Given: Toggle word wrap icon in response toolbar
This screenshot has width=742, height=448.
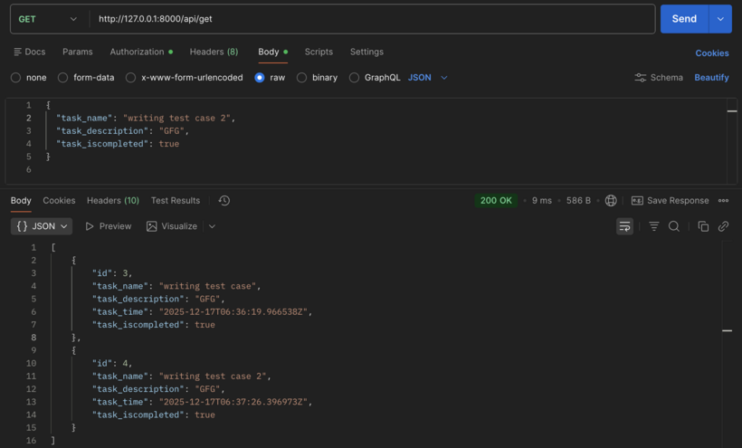Looking at the screenshot, I should coord(624,226).
